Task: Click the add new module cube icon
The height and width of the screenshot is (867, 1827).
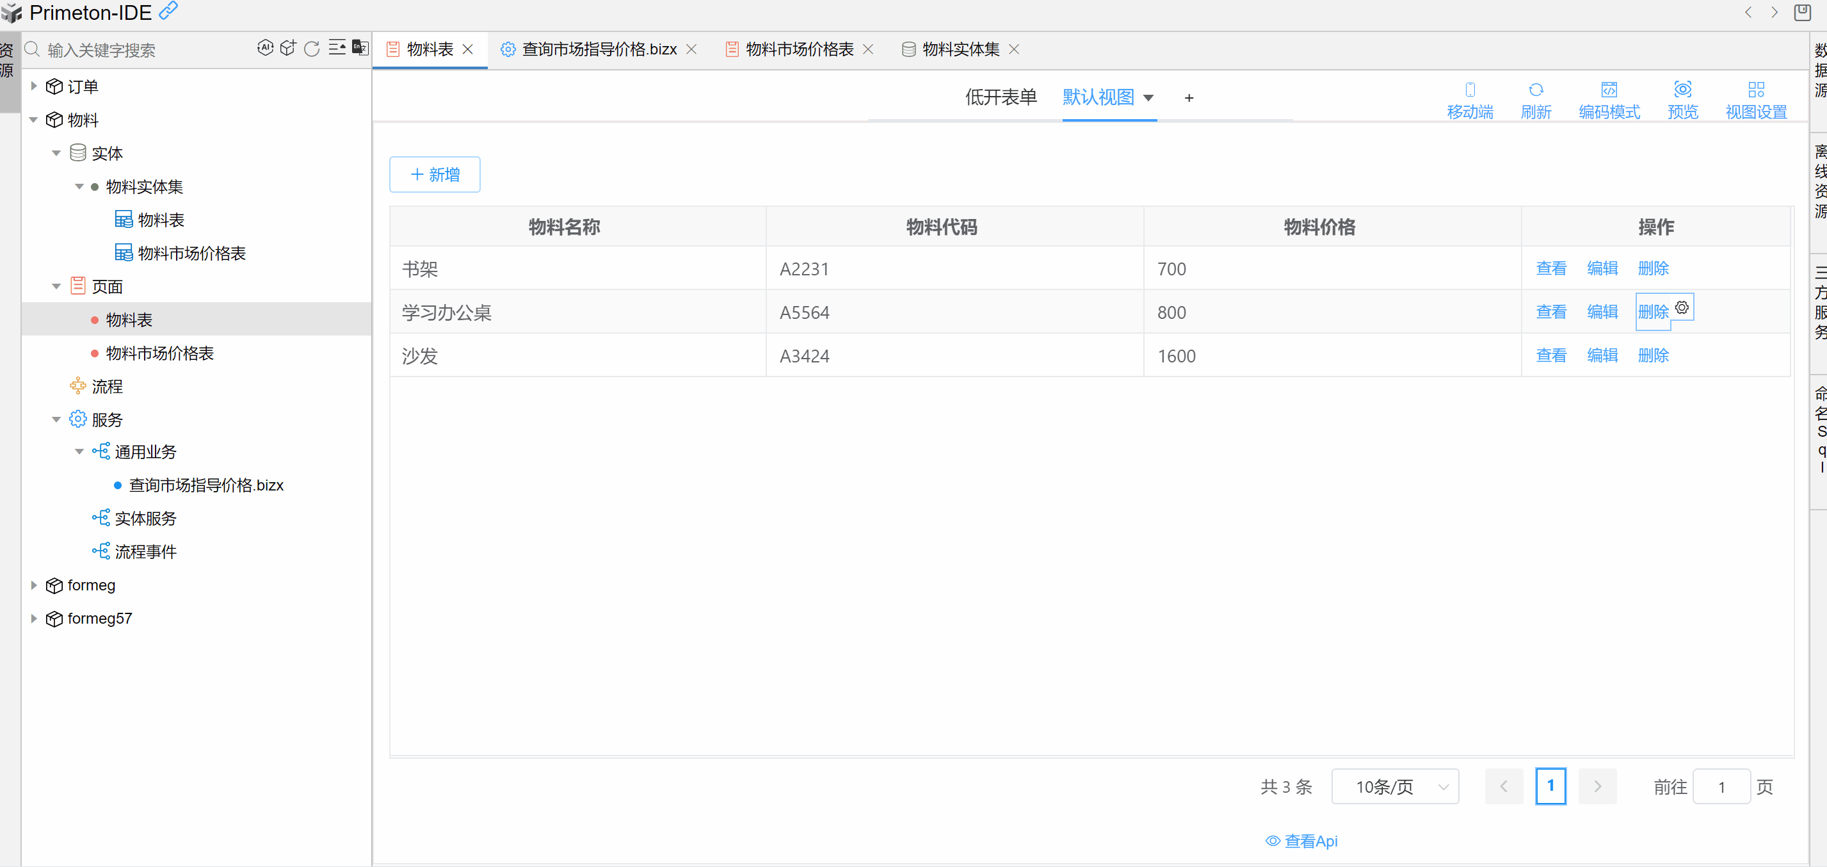Action: click(x=288, y=48)
